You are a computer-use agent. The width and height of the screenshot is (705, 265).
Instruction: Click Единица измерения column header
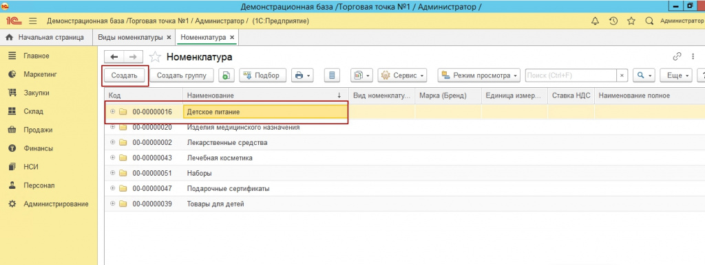point(514,95)
